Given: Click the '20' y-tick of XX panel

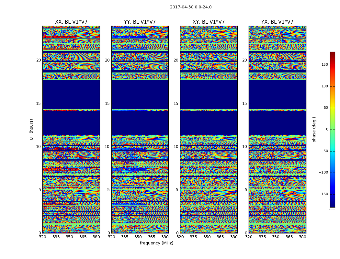Looking at the screenshot, I should point(39,60).
